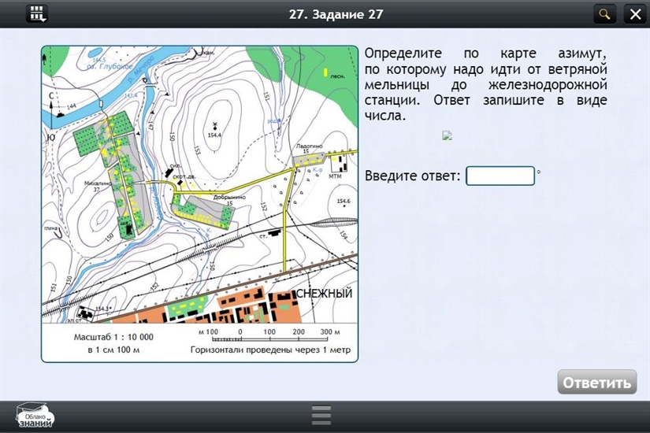Screen dimensions: 650x433
Task: Open the task list grid icon
Action: pyautogui.click(x=37, y=13)
